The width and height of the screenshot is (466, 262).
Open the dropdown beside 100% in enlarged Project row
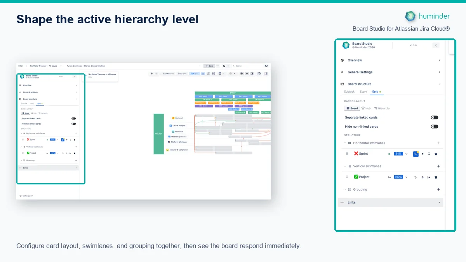coord(406,177)
